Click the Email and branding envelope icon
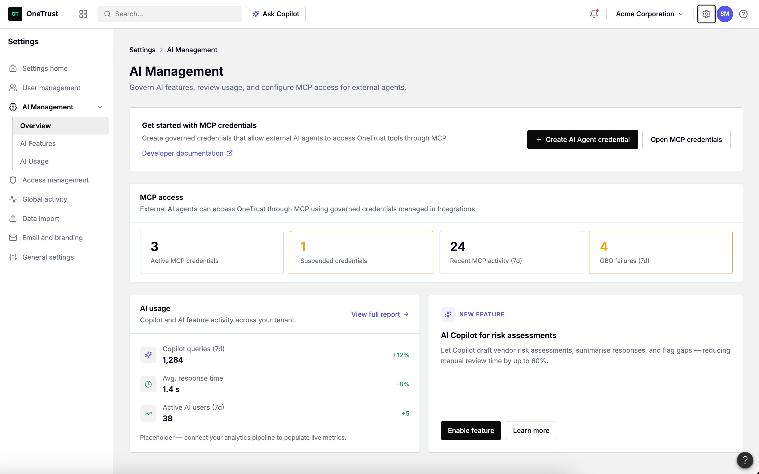Screen dimensions: 759x474 [13, 238]
